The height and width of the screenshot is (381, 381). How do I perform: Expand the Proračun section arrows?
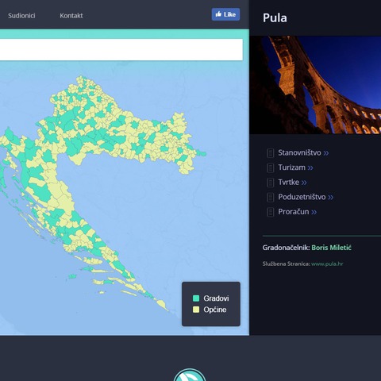[314, 212]
